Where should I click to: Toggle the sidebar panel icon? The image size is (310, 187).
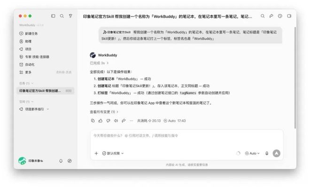53,16
